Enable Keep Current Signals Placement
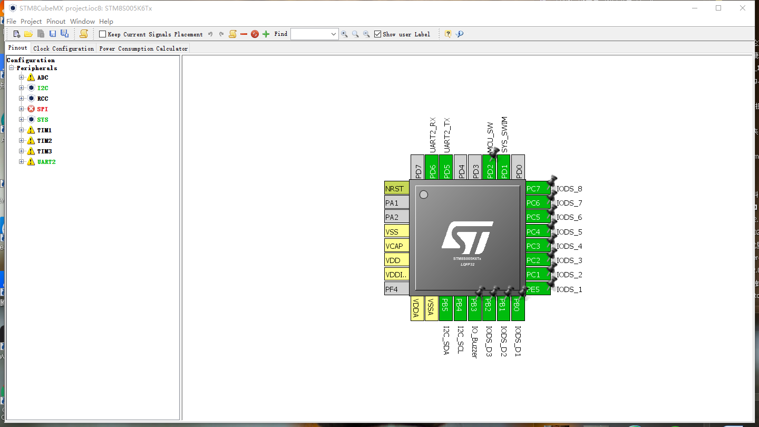The image size is (759, 427). point(102,34)
